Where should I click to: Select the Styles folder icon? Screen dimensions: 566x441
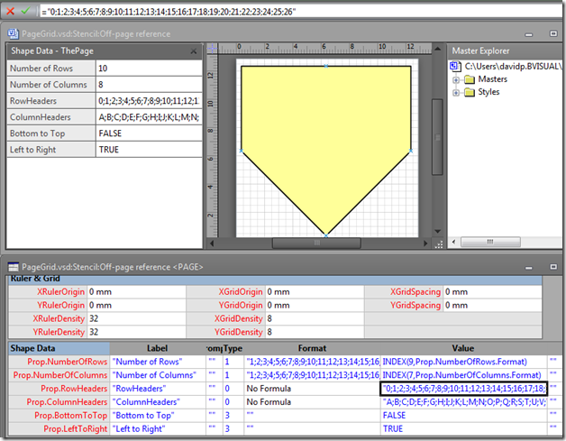click(471, 92)
